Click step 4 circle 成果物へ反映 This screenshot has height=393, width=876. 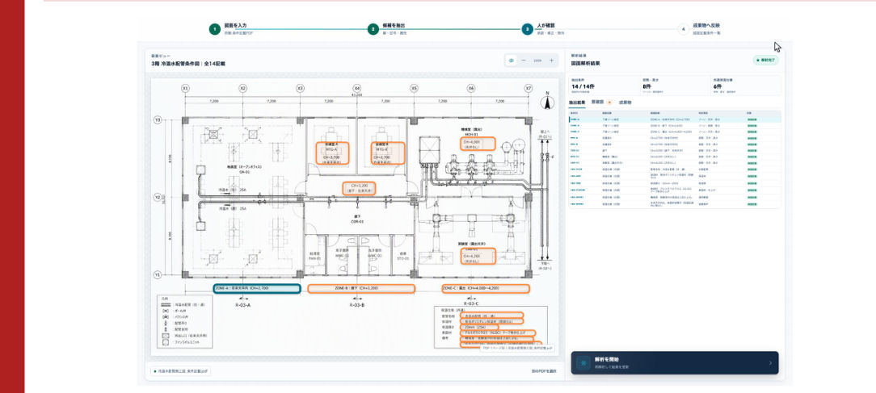(x=683, y=29)
